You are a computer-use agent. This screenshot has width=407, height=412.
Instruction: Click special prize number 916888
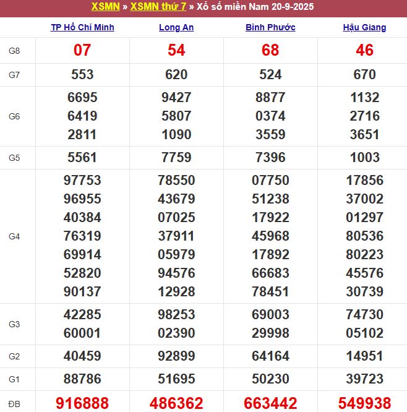click(82, 403)
